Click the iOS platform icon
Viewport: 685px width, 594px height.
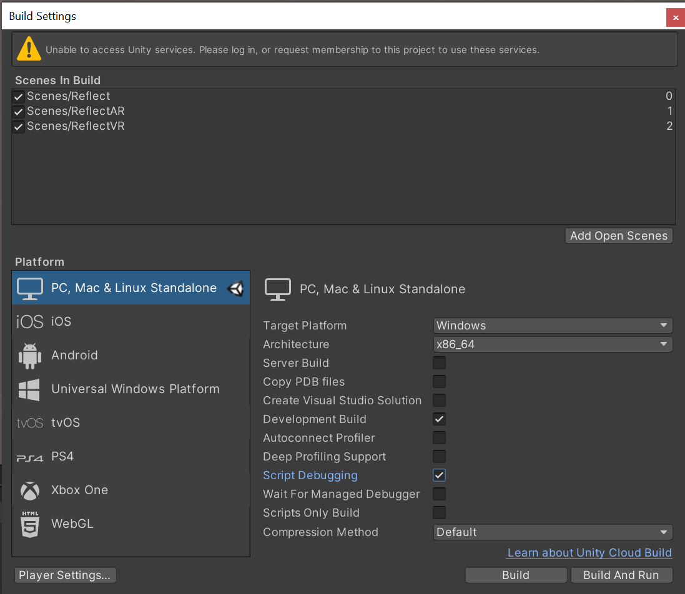(x=30, y=322)
